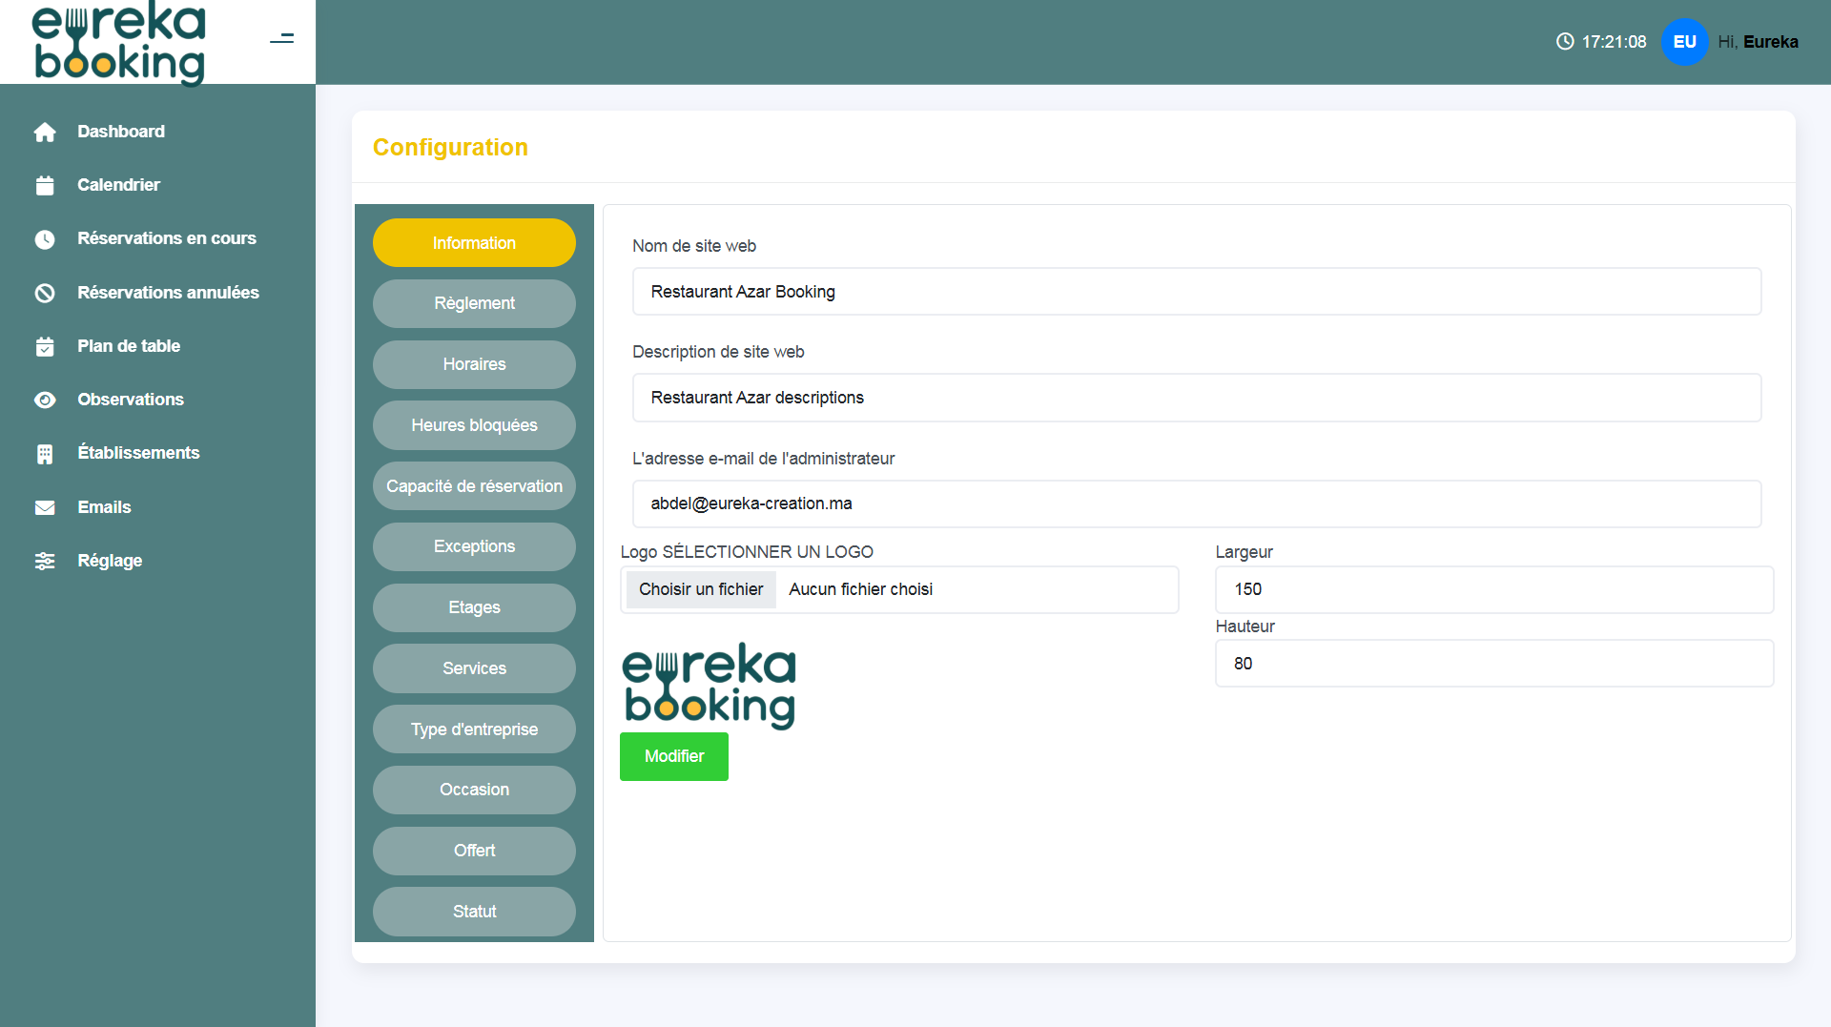This screenshot has height=1027, width=1831.
Task: Select the Réservations annulées ban icon
Action: (x=45, y=294)
